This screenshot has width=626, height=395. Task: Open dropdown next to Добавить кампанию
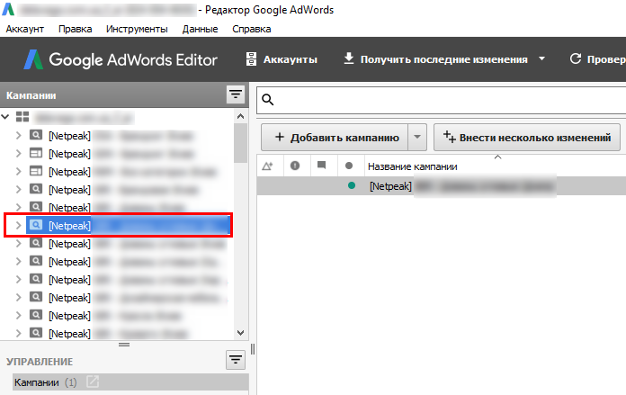(417, 138)
